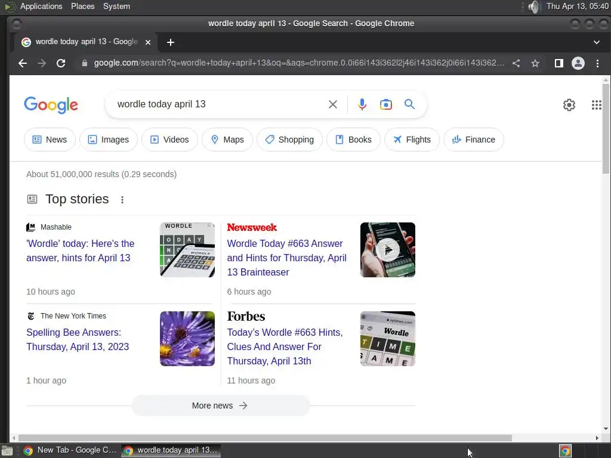Open the Chrome profile avatar

click(578, 63)
